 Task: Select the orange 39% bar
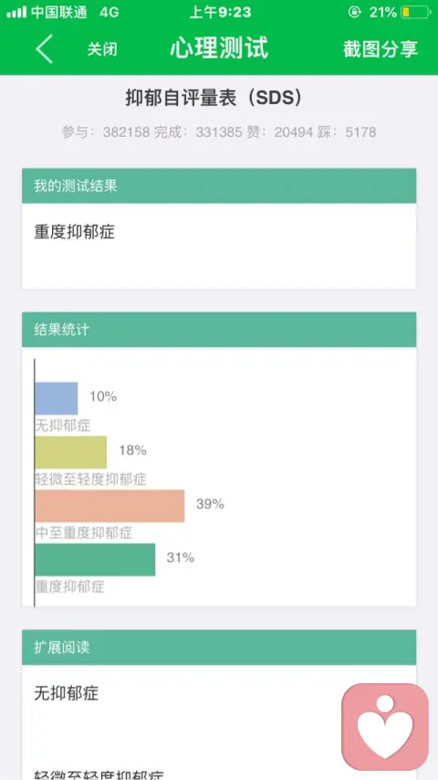[x=109, y=506]
